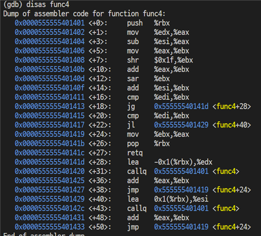
Task: Click address 0x0000555555401433
Action: click(50, 227)
